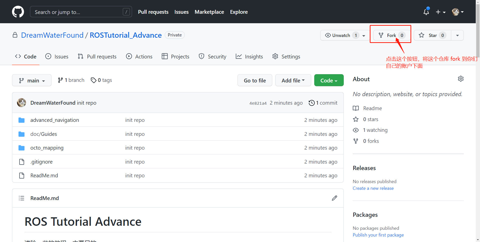Open the octo_mapping folder

47,148
